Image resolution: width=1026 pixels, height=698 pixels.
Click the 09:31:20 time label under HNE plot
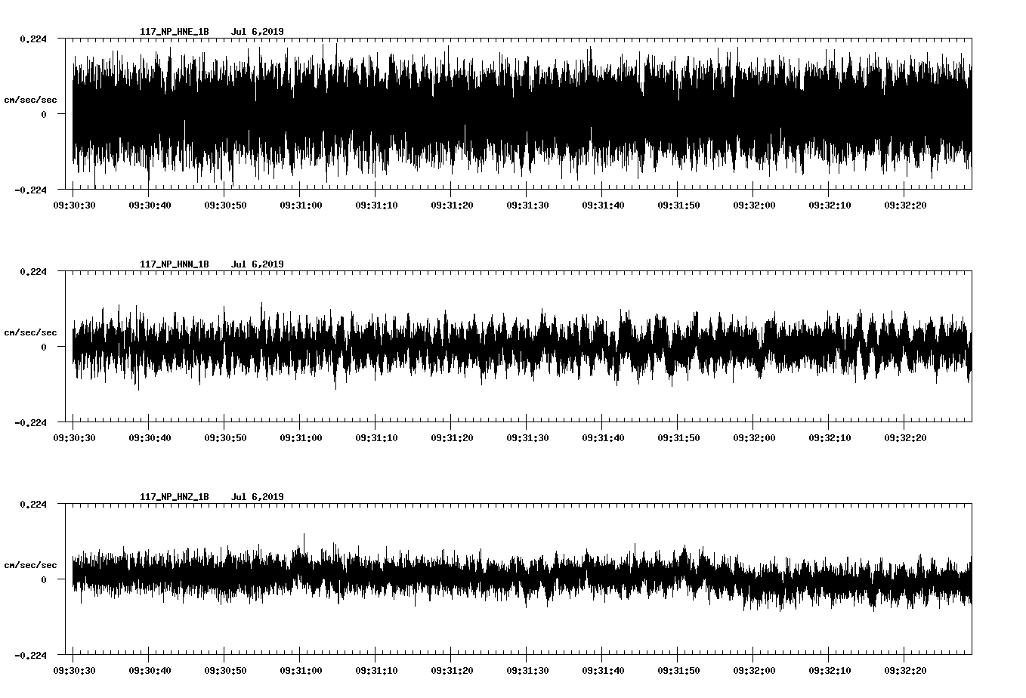pyautogui.click(x=452, y=205)
